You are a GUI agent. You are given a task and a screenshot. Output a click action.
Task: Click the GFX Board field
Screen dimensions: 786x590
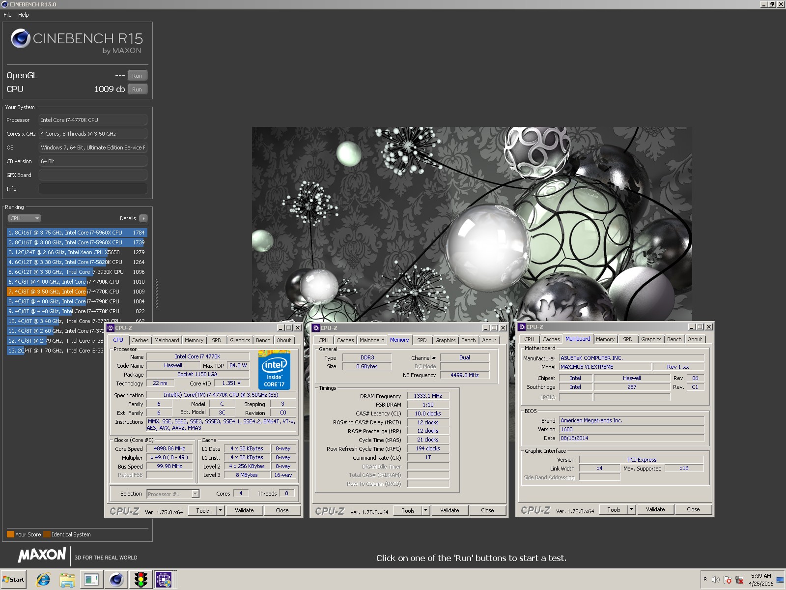point(93,175)
